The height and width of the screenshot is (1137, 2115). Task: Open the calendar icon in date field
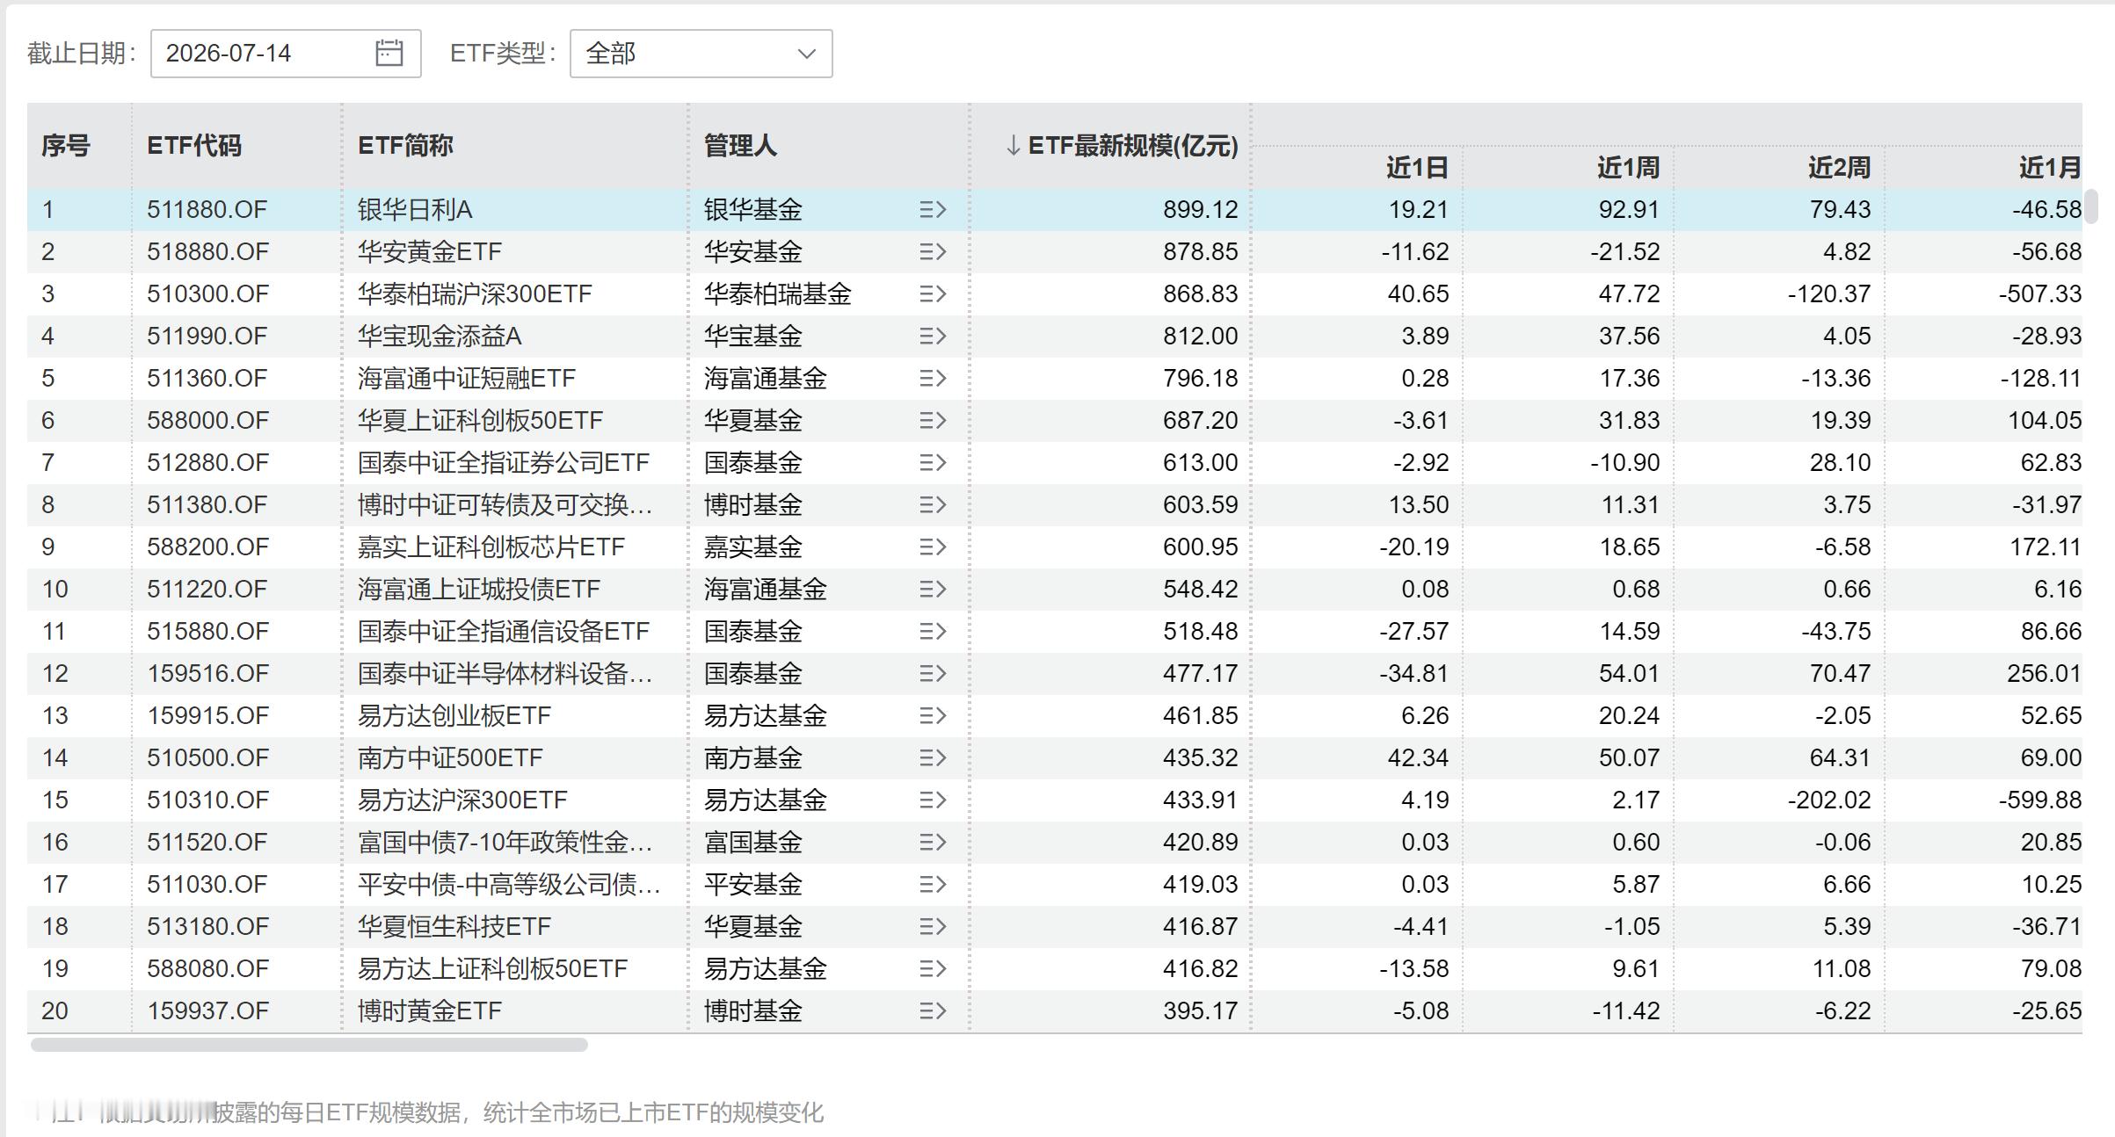coord(389,53)
